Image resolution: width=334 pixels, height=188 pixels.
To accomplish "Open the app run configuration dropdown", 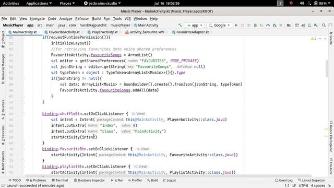I will pyautogui.click(x=195, y=25).
